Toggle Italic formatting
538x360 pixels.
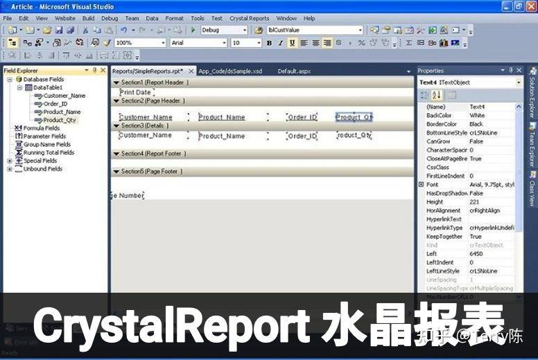tap(280, 43)
